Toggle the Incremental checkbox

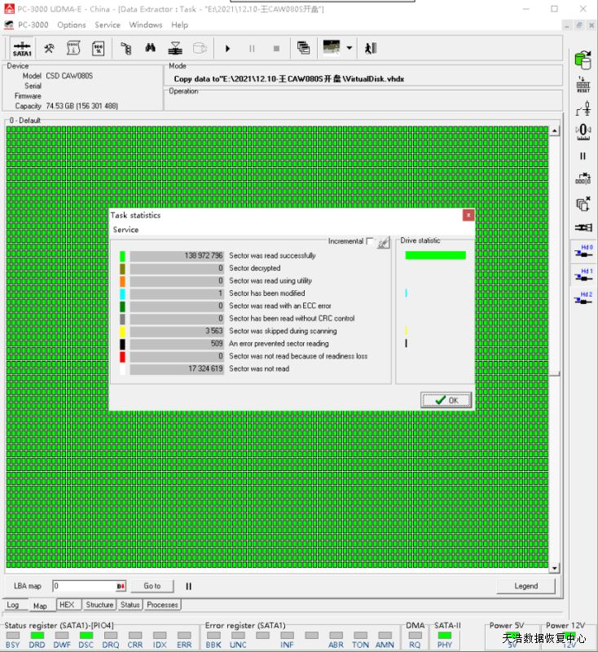click(370, 241)
